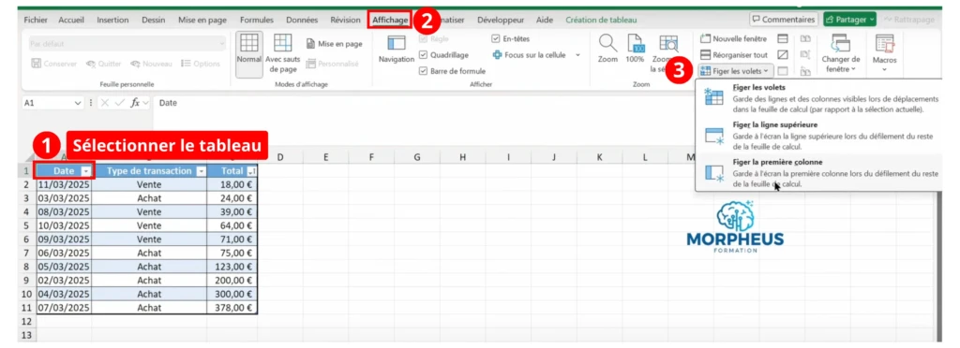Viewport: 960px width, 348px height.
Task: Expand the Name Box dropdown arrow
Action: point(78,103)
